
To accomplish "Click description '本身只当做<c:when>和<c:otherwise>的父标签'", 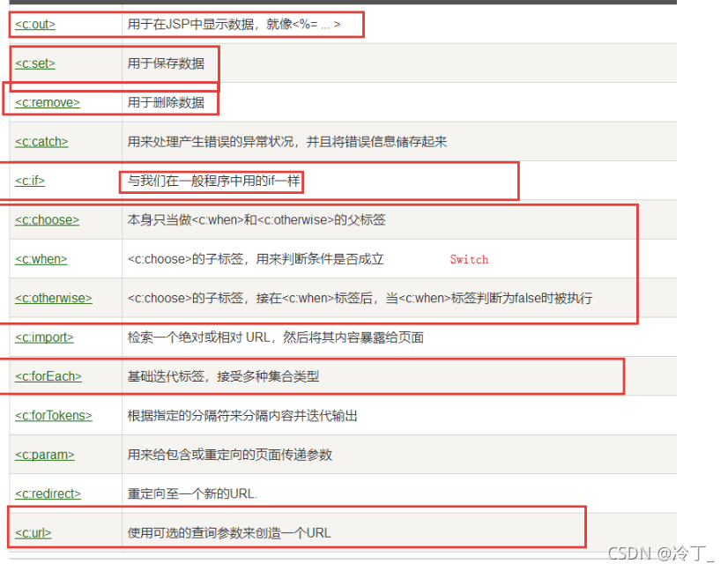I will click(256, 220).
